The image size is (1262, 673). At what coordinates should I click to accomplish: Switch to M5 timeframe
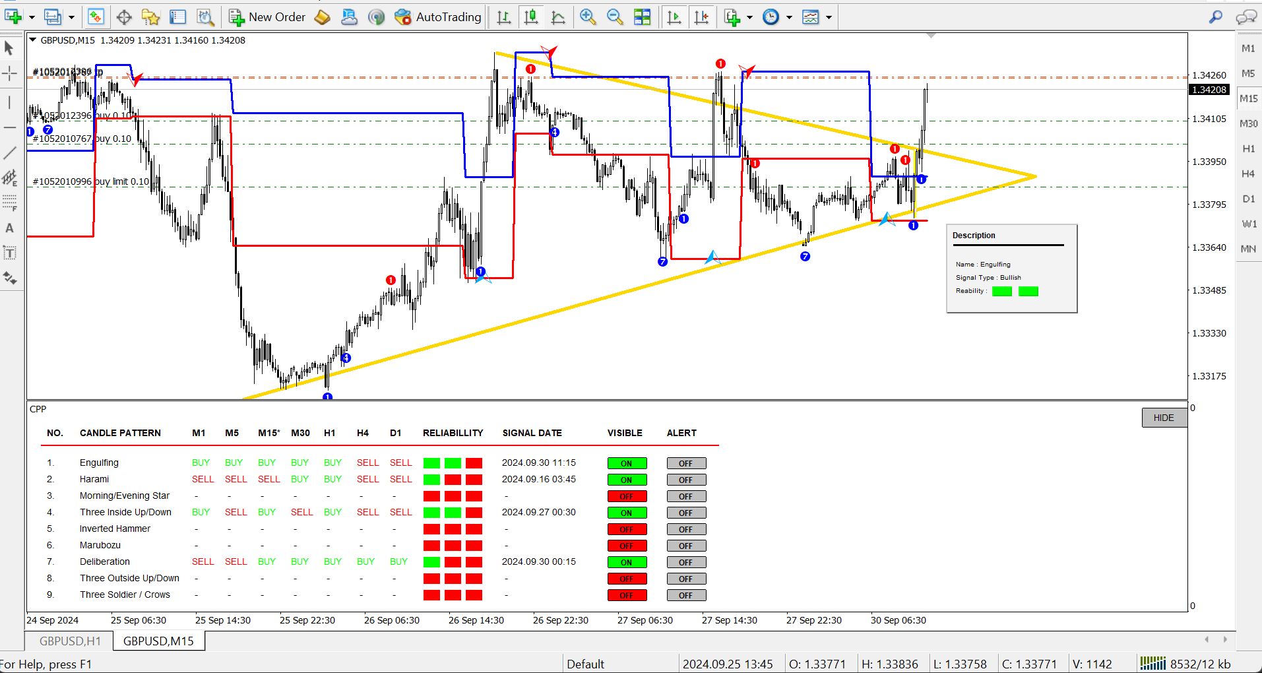pyautogui.click(x=1248, y=73)
